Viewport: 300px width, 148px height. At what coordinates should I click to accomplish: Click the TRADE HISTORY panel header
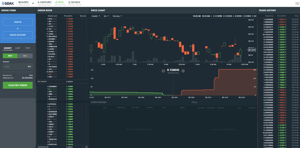267,10
